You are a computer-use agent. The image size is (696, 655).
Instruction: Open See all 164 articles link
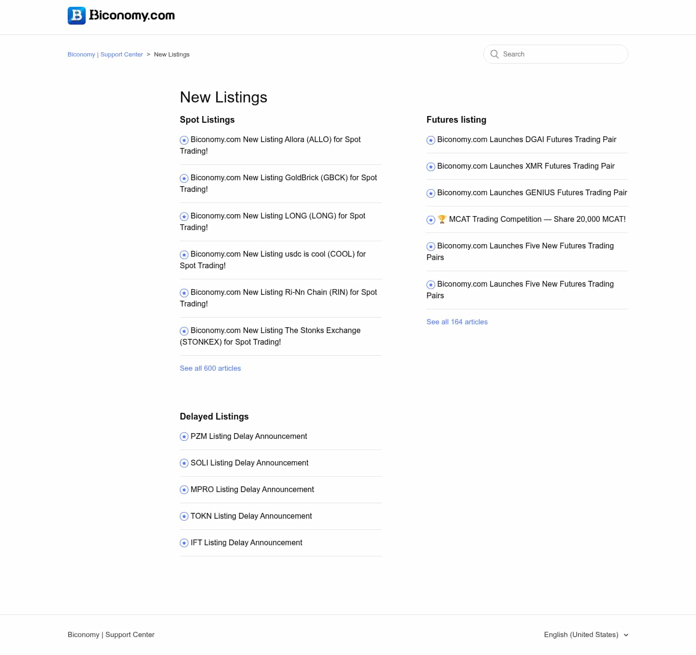pyautogui.click(x=457, y=322)
